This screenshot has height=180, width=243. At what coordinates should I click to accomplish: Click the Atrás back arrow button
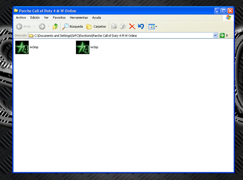pyautogui.click(x=24, y=26)
